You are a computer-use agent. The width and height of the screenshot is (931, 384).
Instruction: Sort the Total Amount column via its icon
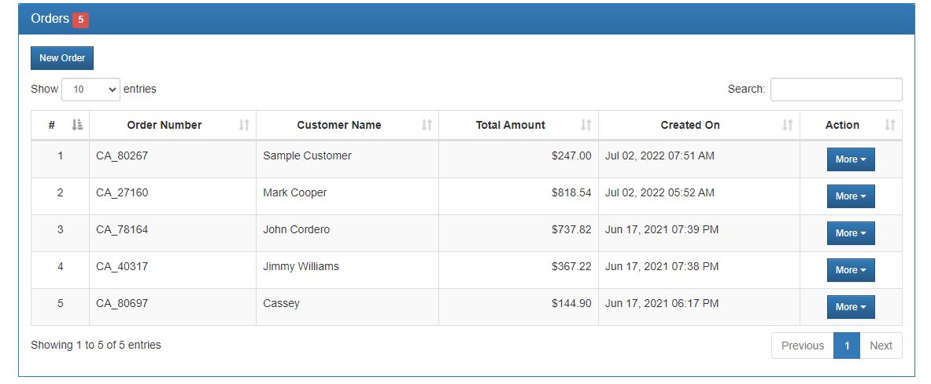point(586,125)
